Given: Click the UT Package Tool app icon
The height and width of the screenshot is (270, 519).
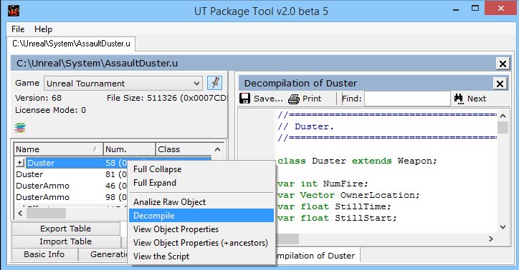Looking at the screenshot, I should tap(14, 11).
